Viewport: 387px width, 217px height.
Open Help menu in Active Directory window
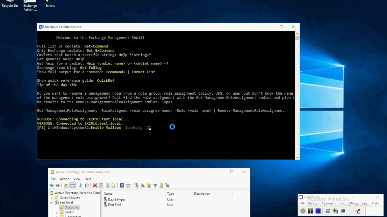coord(88,179)
